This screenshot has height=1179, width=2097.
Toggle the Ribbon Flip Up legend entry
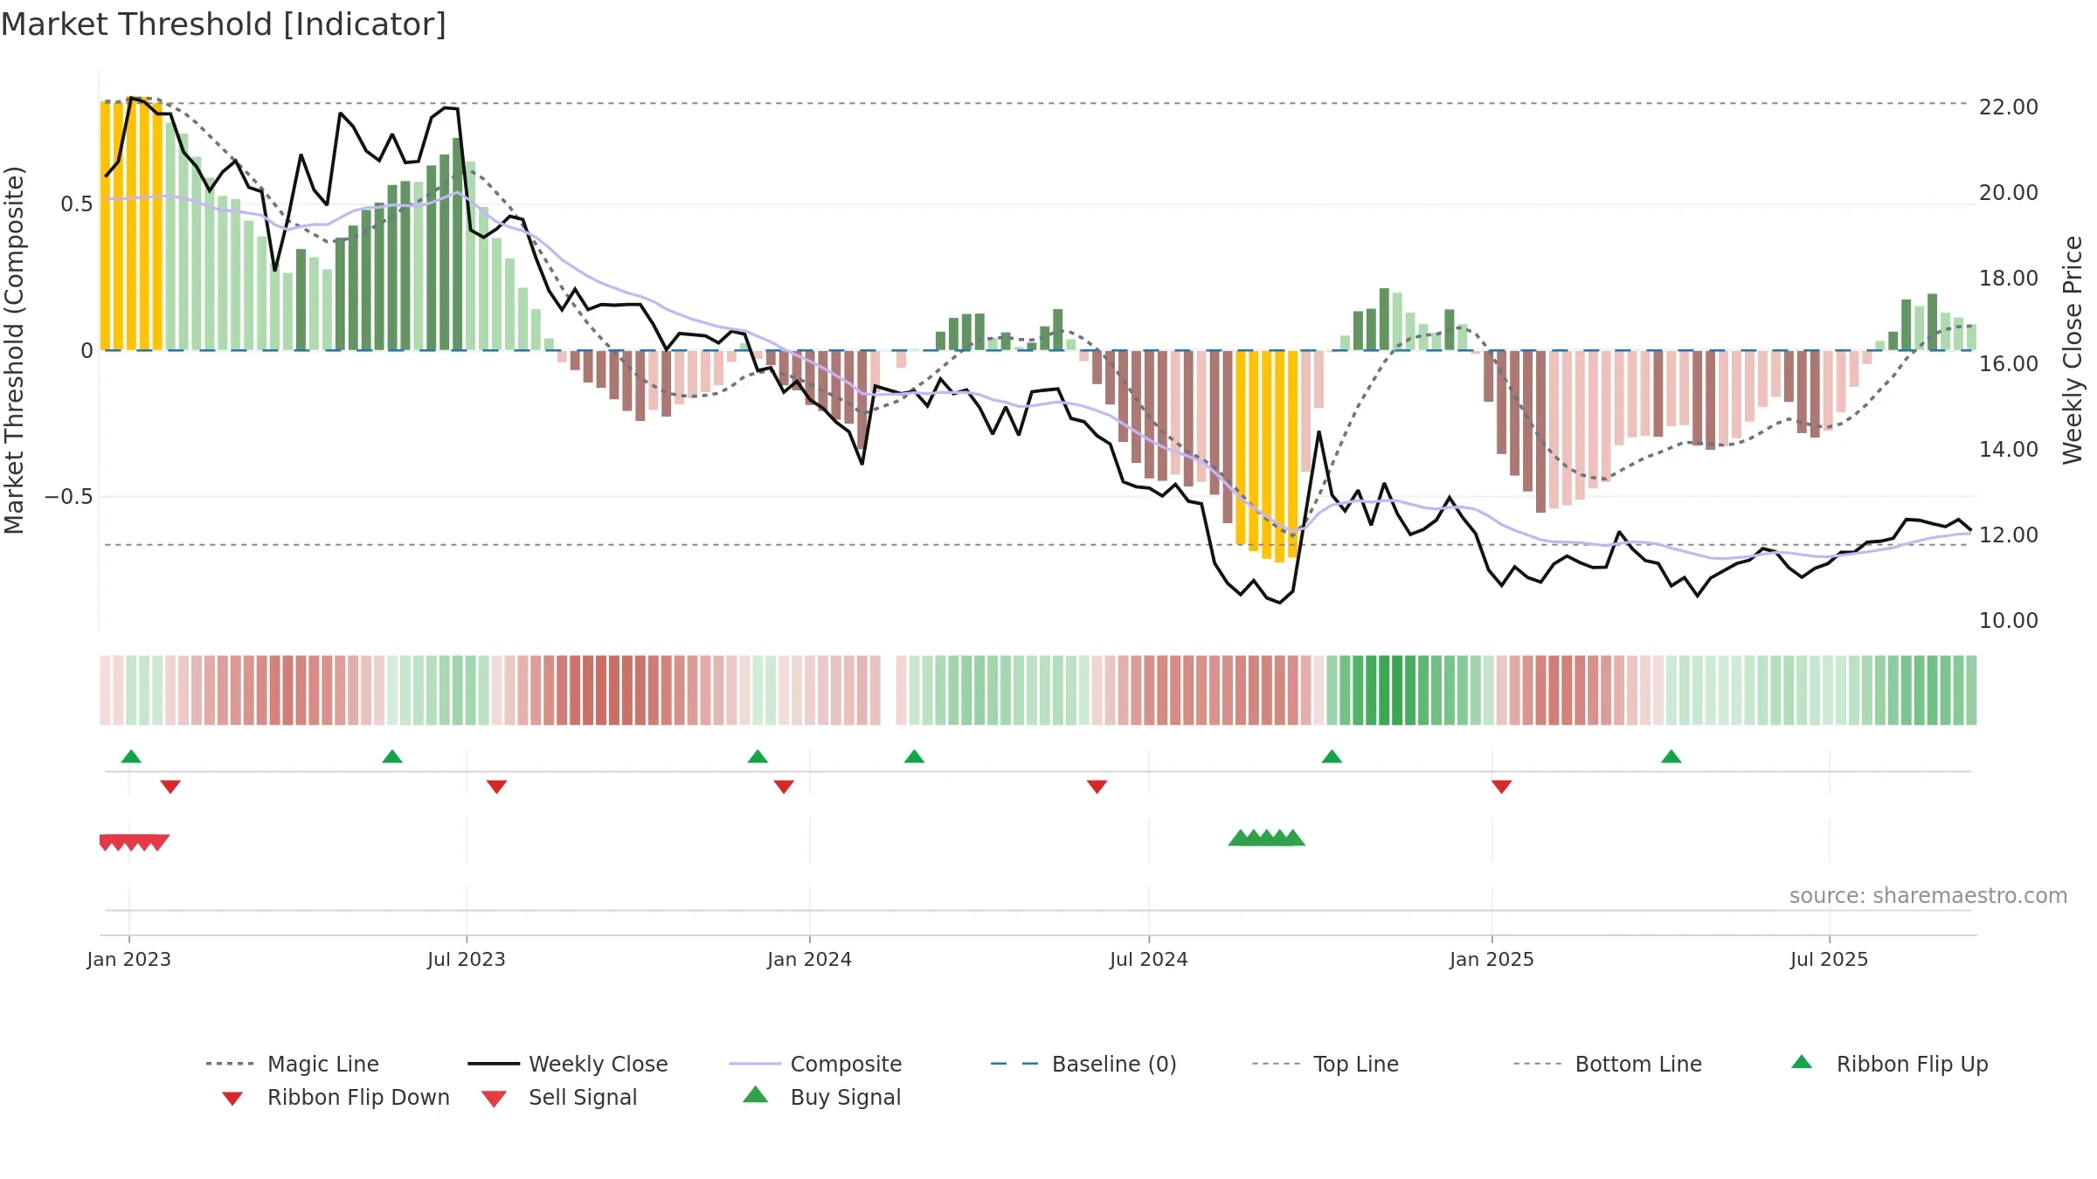point(1889,1064)
